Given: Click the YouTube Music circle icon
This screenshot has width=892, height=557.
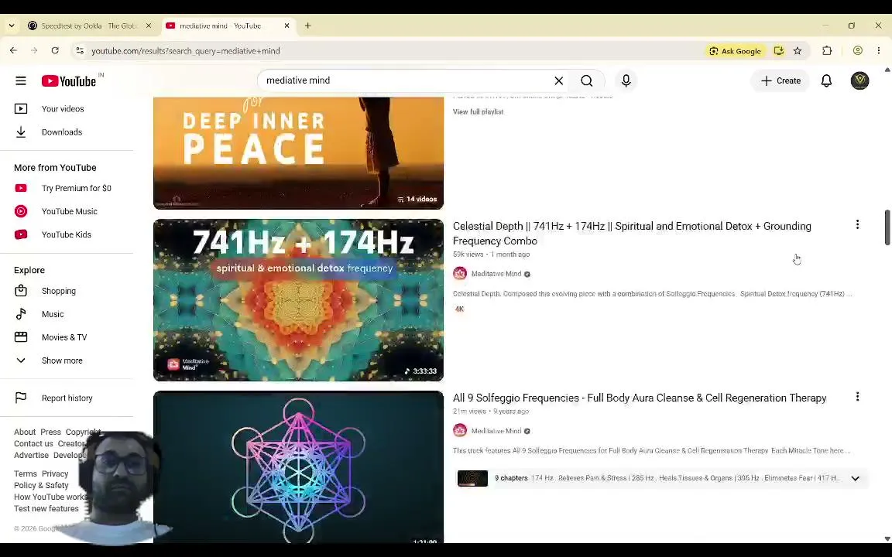Looking at the screenshot, I should coord(21,211).
